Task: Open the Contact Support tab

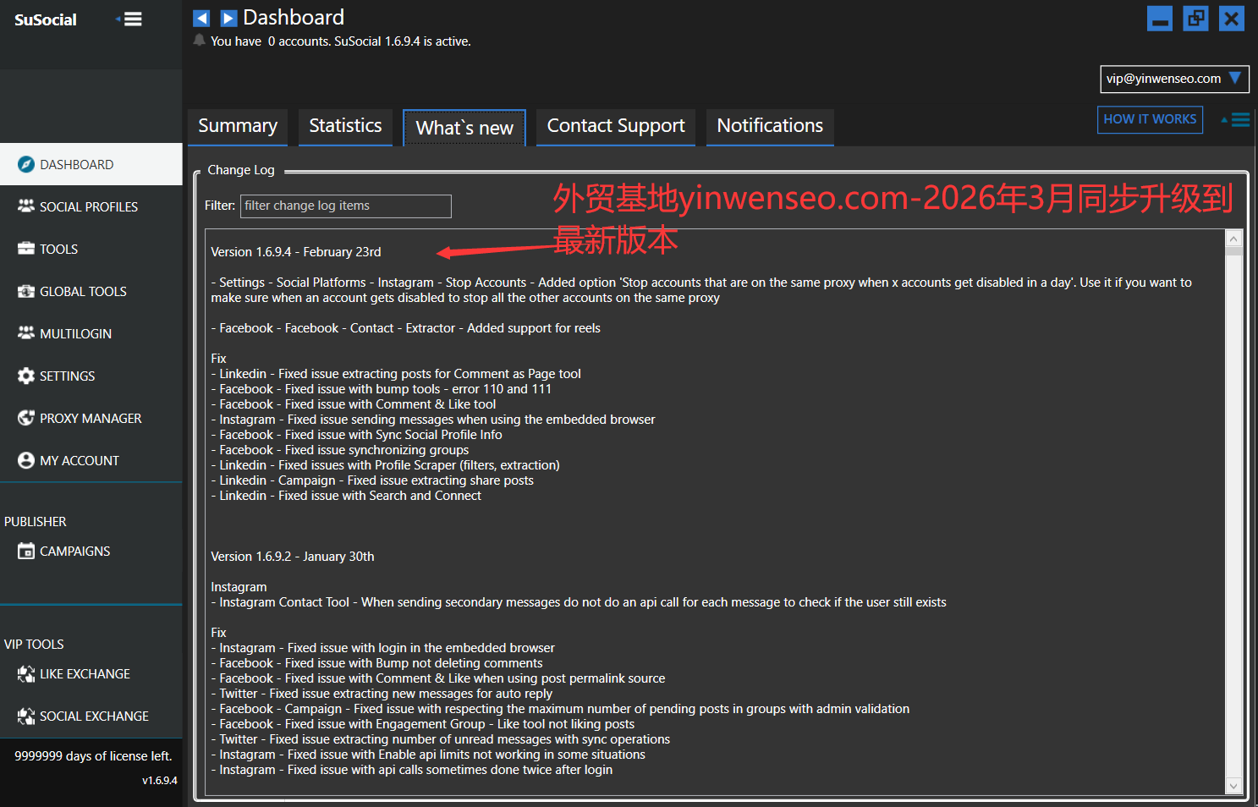Action: [615, 126]
